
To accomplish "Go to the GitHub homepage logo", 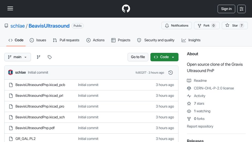I will tap(126, 8).
